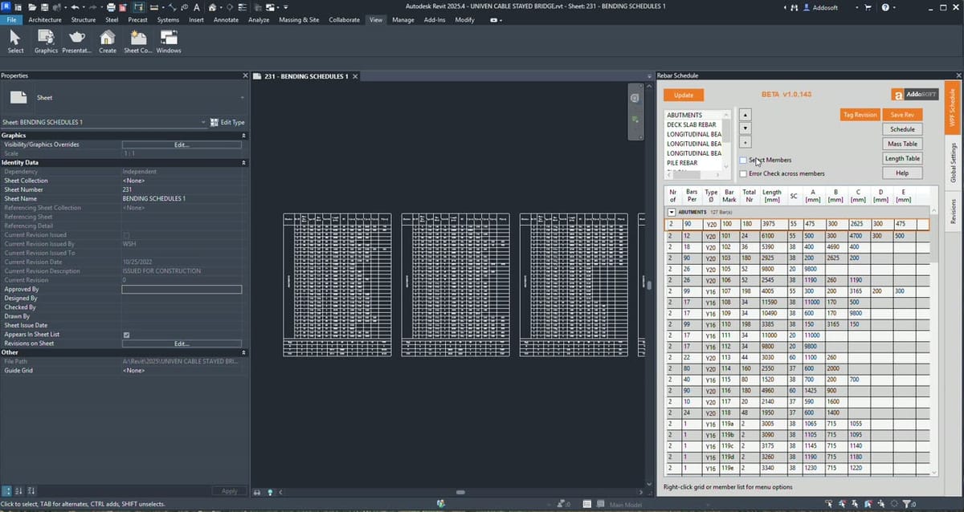Click the Save Rev button
964x512 pixels.
coord(903,115)
